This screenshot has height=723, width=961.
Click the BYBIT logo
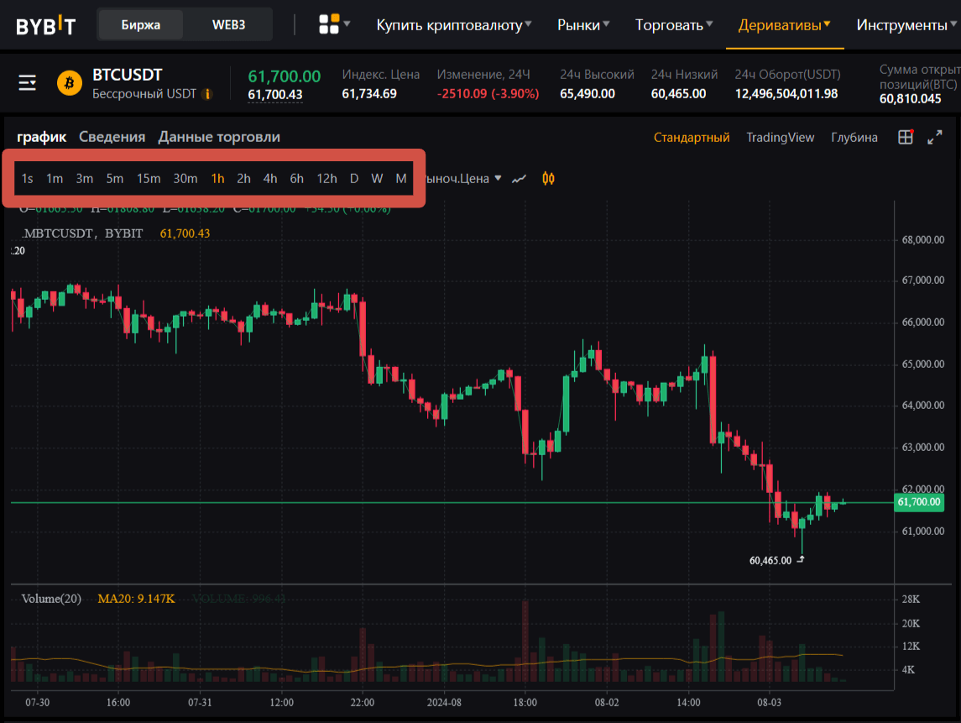pyautogui.click(x=46, y=25)
